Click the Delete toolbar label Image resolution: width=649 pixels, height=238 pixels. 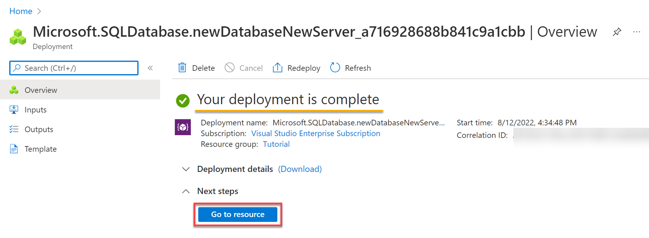pyautogui.click(x=203, y=68)
